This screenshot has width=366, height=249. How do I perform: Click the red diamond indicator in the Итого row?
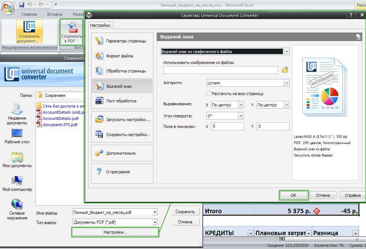click(x=317, y=211)
